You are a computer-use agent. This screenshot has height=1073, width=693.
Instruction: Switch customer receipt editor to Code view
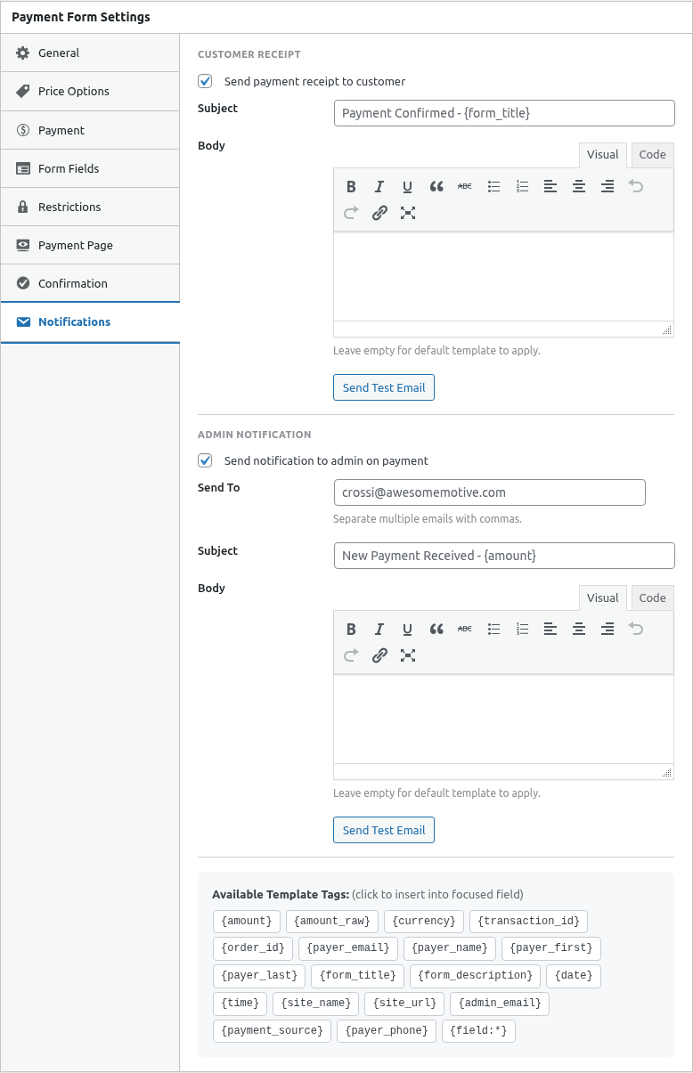tap(651, 154)
